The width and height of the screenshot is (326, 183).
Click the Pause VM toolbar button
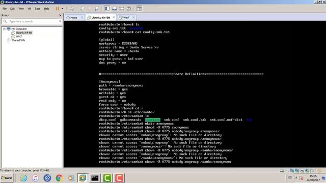(x=57, y=9)
